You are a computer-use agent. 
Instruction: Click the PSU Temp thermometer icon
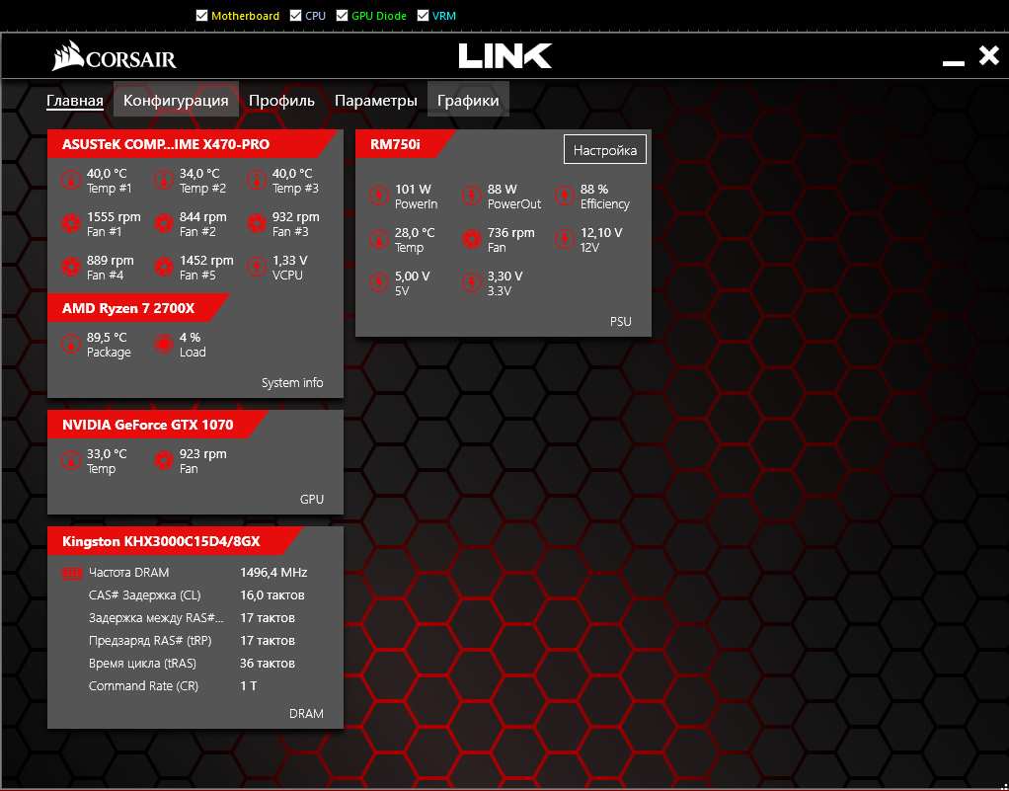[x=379, y=239]
